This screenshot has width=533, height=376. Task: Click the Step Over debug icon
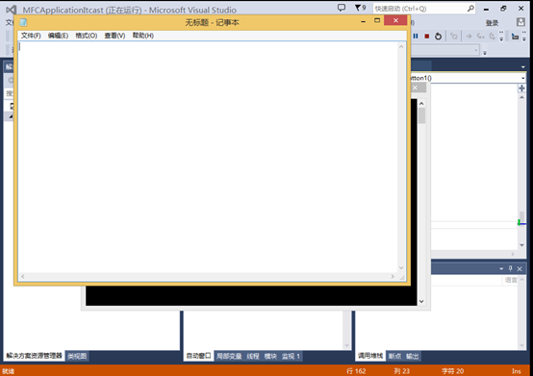coord(492,36)
